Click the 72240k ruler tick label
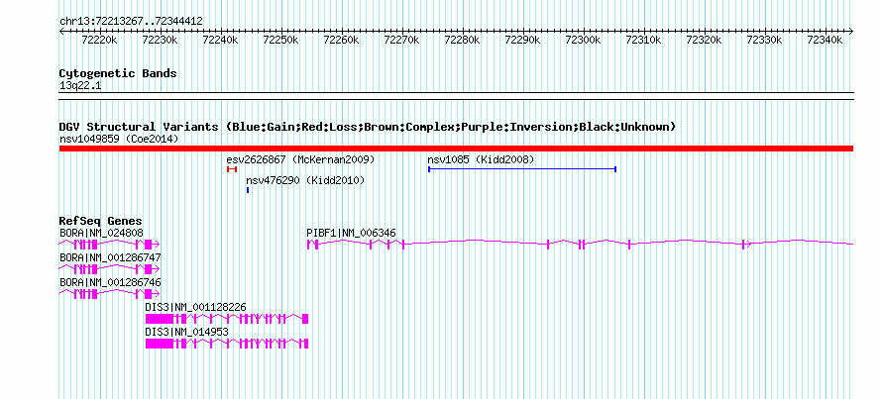Image resolution: width=882 pixels, height=399 pixels. click(220, 40)
